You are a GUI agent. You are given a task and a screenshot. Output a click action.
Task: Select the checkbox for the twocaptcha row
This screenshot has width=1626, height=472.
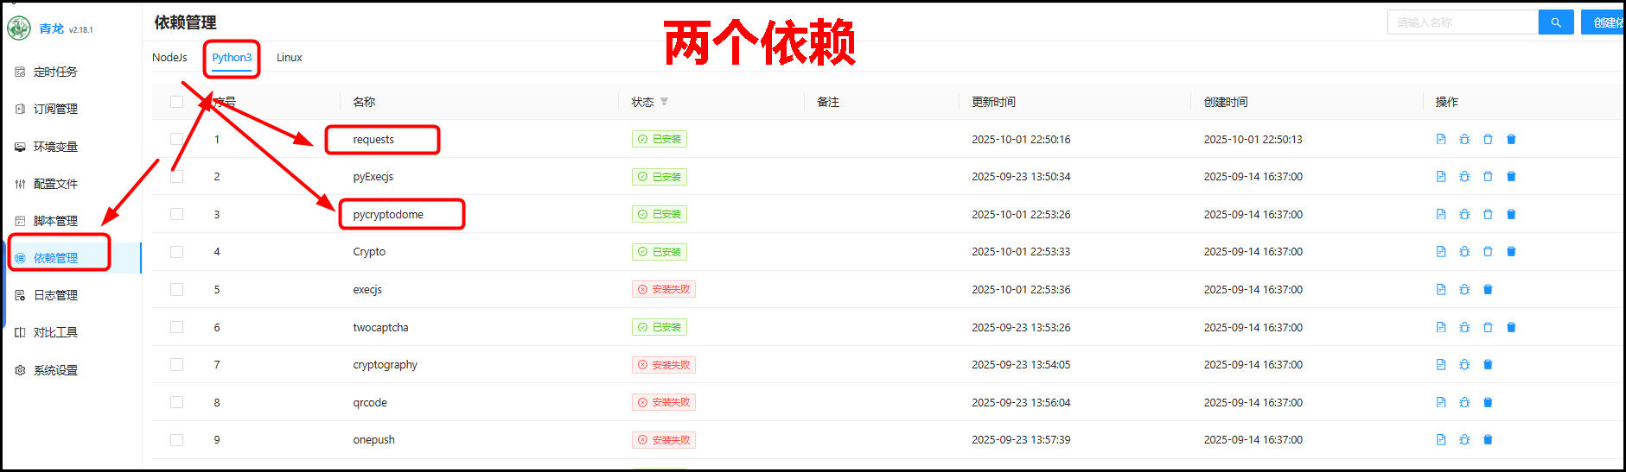click(176, 327)
